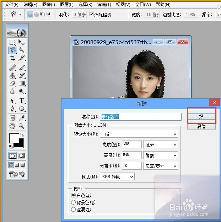This screenshot has width=221, height=222.
Task: Select the Gradient tool
Action: click(x=21, y=83)
